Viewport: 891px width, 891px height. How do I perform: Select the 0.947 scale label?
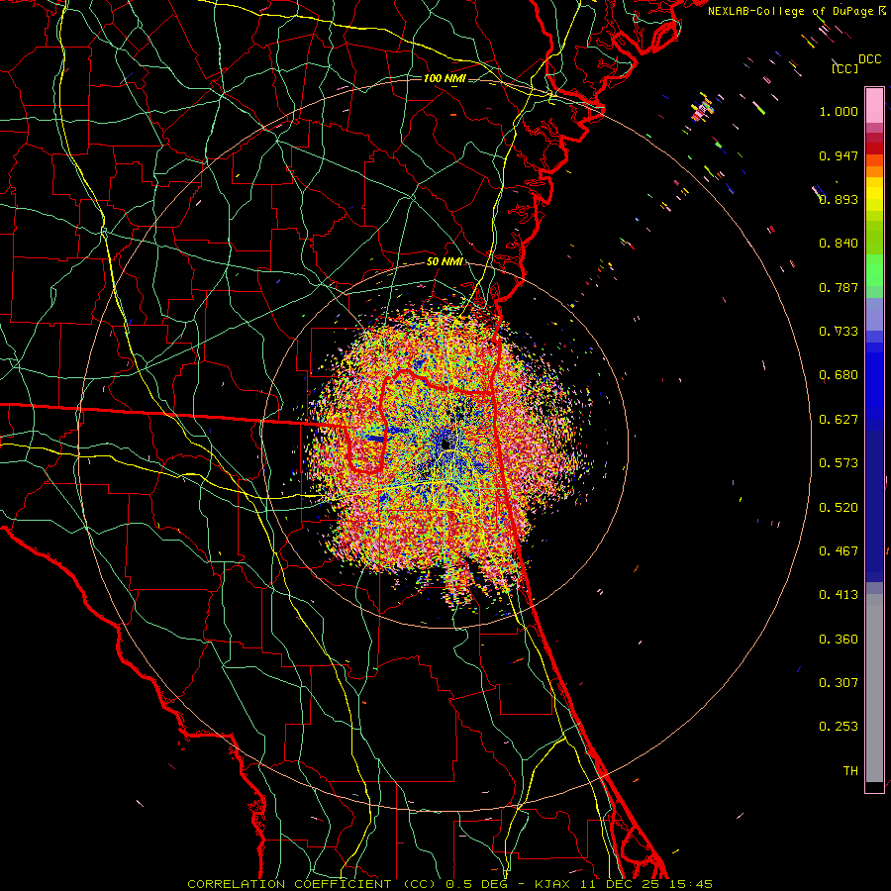(839, 155)
